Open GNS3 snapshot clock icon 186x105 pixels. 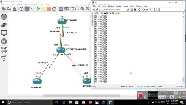coord(22,9)
